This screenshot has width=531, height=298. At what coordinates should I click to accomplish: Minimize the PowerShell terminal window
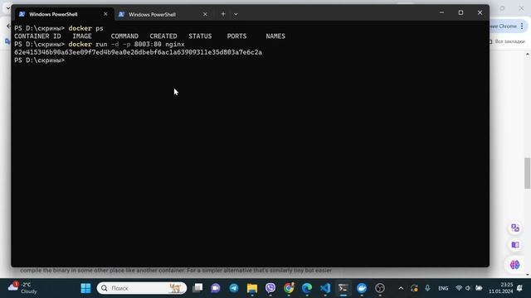(441, 12)
